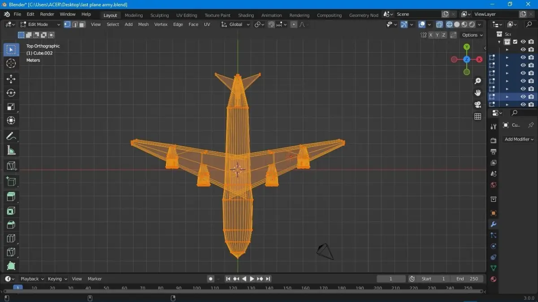Switch to rendered viewport shading
538x302 pixels.
click(472, 25)
